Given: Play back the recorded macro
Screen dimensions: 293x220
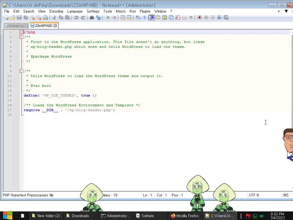Looking at the screenshot, I should [213, 17].
